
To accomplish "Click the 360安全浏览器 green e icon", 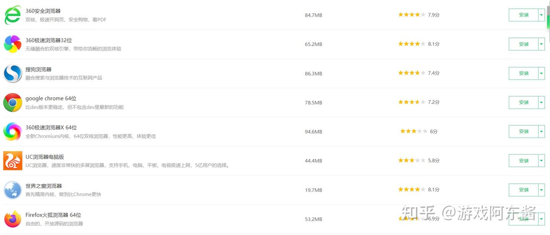I will click(13, 15).
